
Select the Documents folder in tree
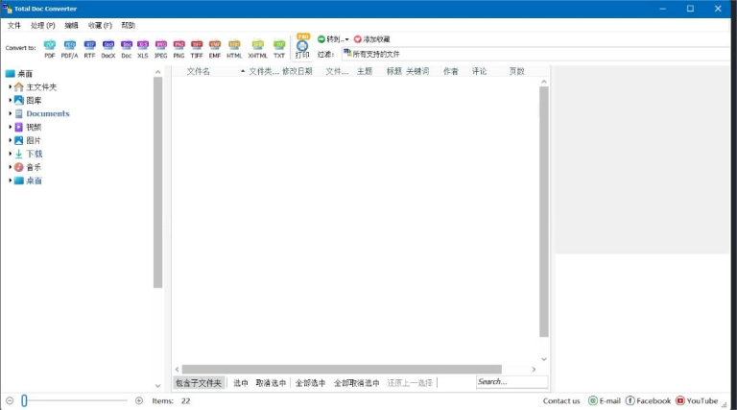pyautogui.click(x=47, y=114)
